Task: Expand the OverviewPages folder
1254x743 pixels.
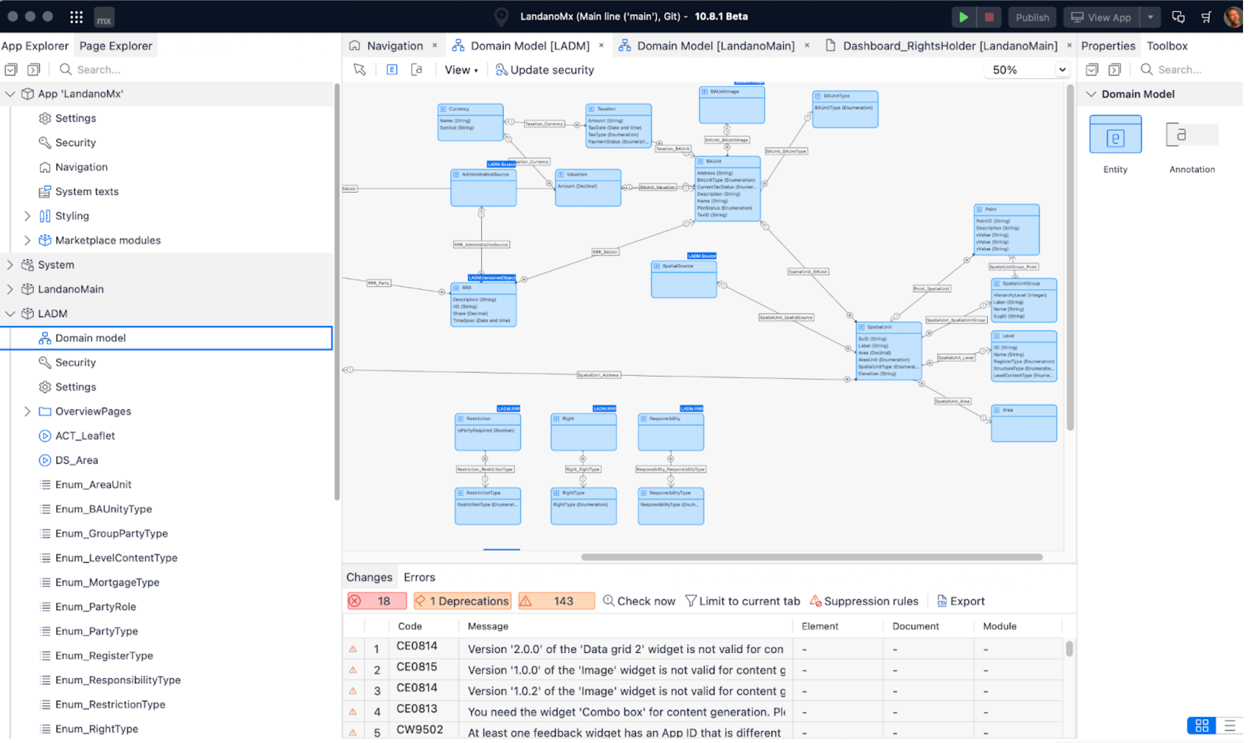Action: click(27, 411)
